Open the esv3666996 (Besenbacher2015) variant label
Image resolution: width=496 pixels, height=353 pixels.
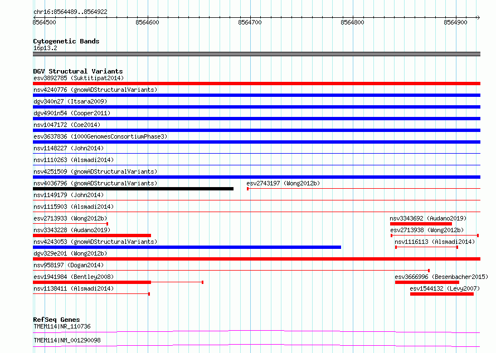point(441,277)
